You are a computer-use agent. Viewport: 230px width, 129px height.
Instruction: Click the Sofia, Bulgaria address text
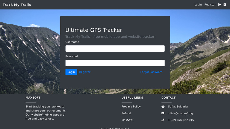pos(178,107)
